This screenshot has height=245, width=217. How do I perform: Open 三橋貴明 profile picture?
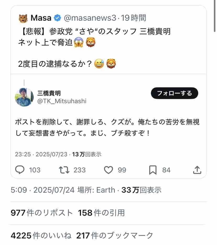click(x=24, y=97)
